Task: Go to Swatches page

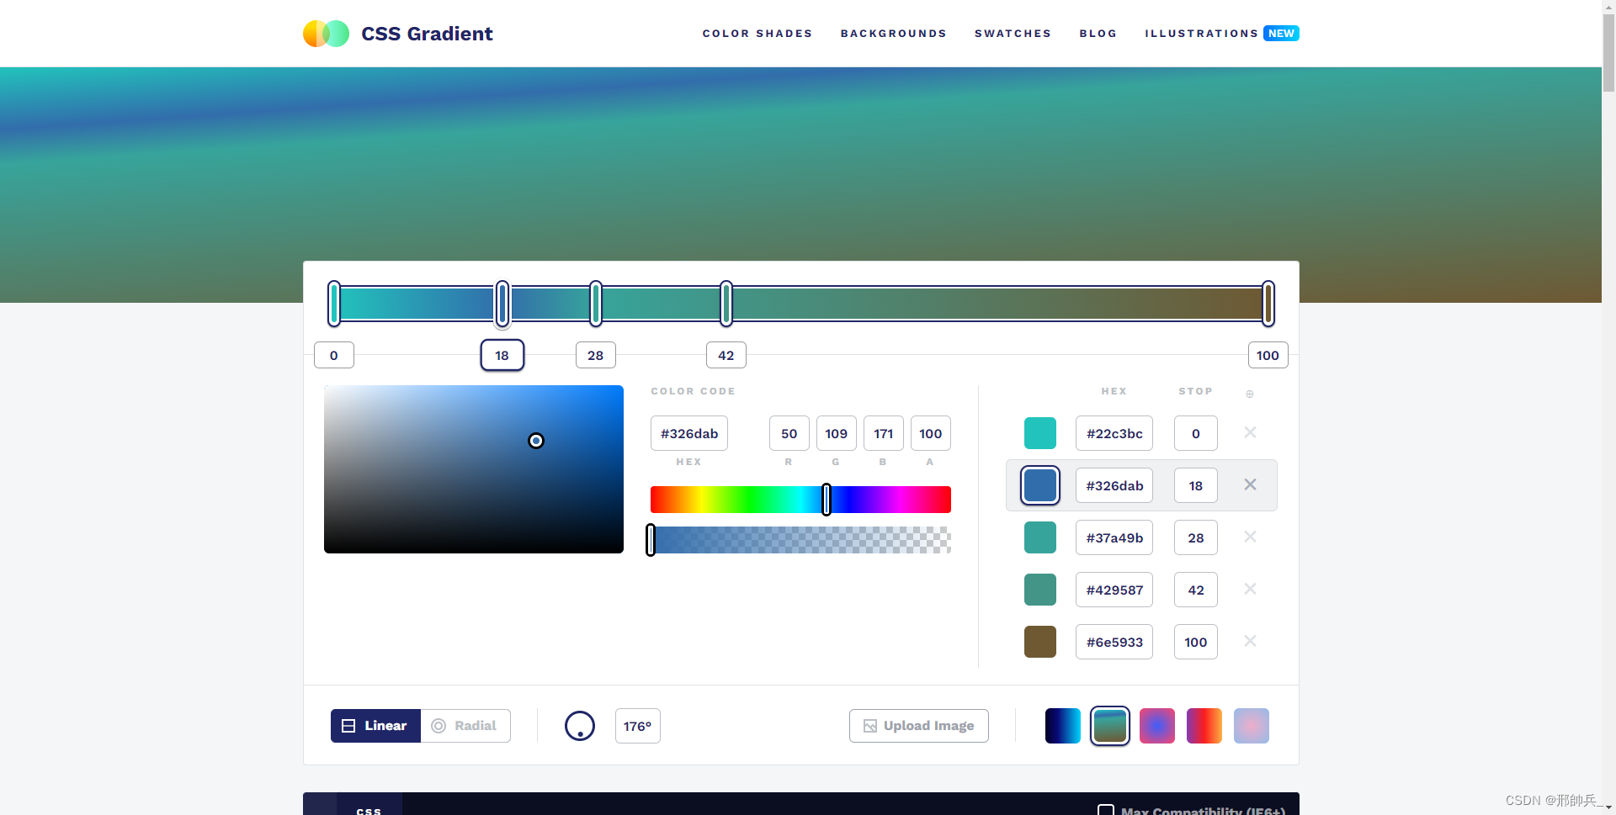Action: click(x=1013, y=34)
